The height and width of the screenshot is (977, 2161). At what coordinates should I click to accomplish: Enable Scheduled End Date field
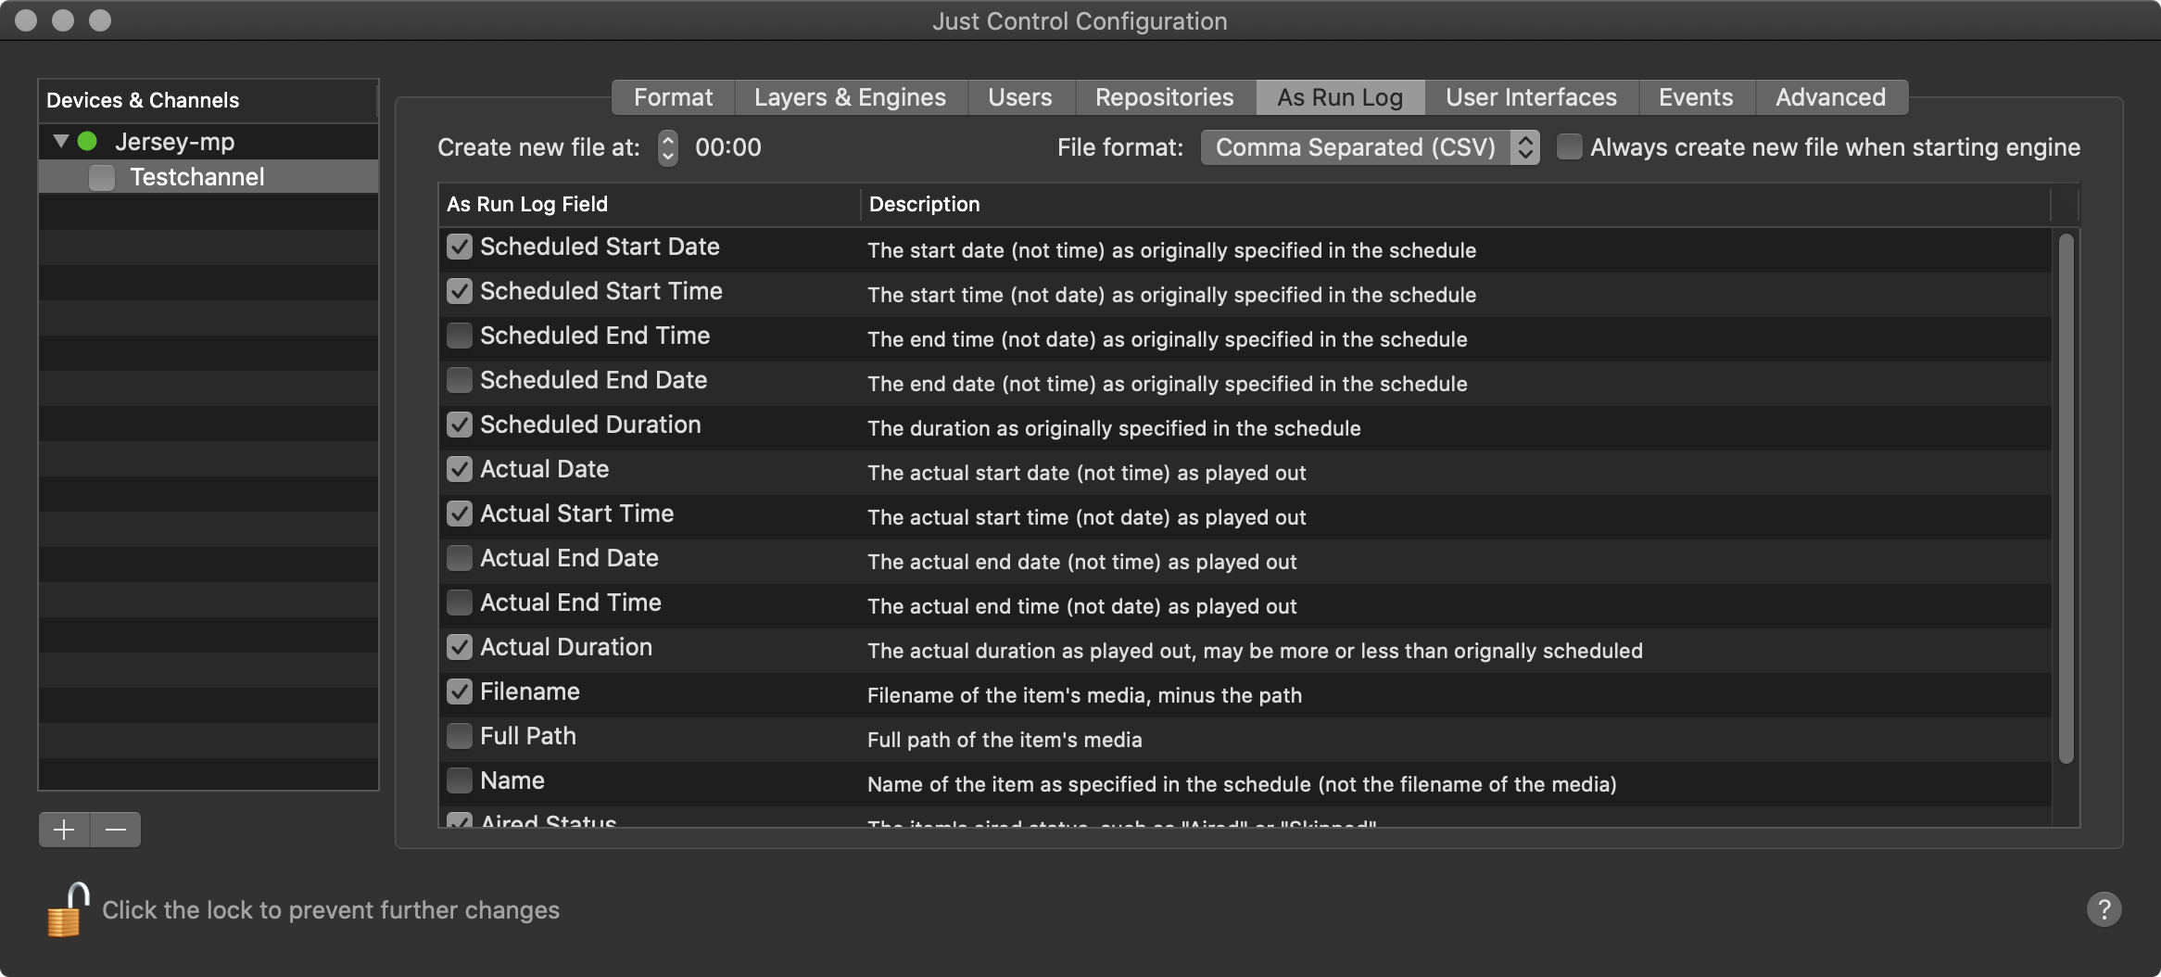[460, 380]
